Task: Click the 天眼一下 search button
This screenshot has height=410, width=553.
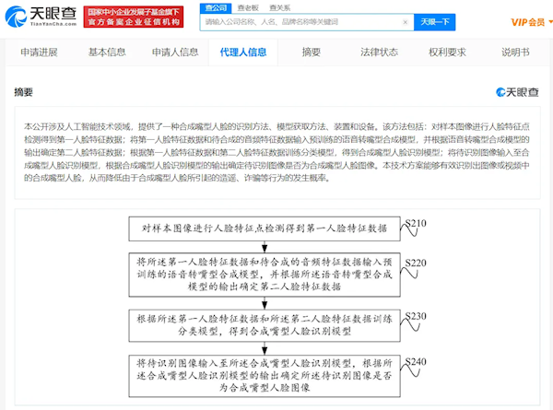Action: pyautogui.click(x=434, y=22)
